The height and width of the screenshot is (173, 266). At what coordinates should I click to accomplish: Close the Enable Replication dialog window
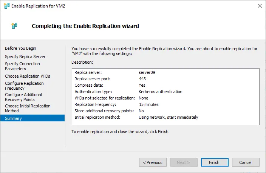pos(260,6)
